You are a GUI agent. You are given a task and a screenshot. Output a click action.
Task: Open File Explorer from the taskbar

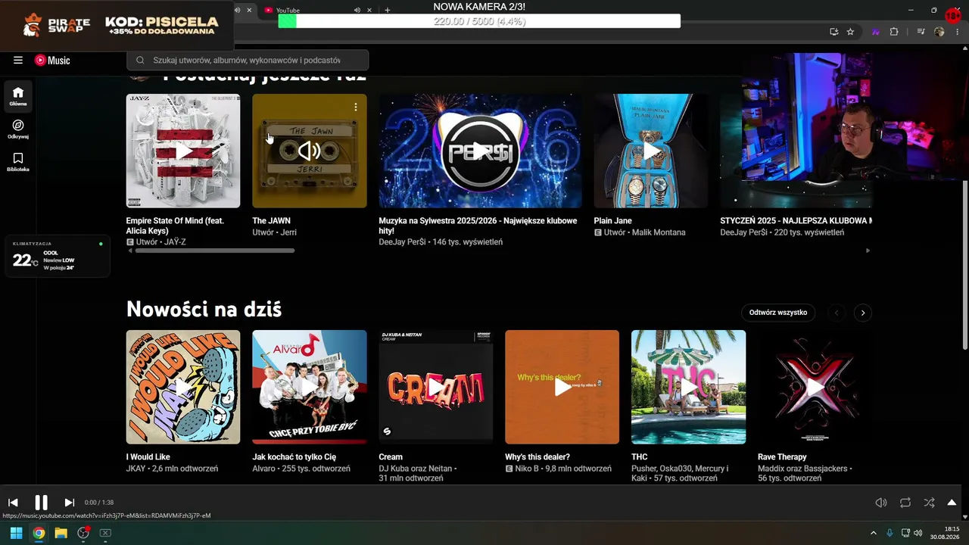coord(61,533)
